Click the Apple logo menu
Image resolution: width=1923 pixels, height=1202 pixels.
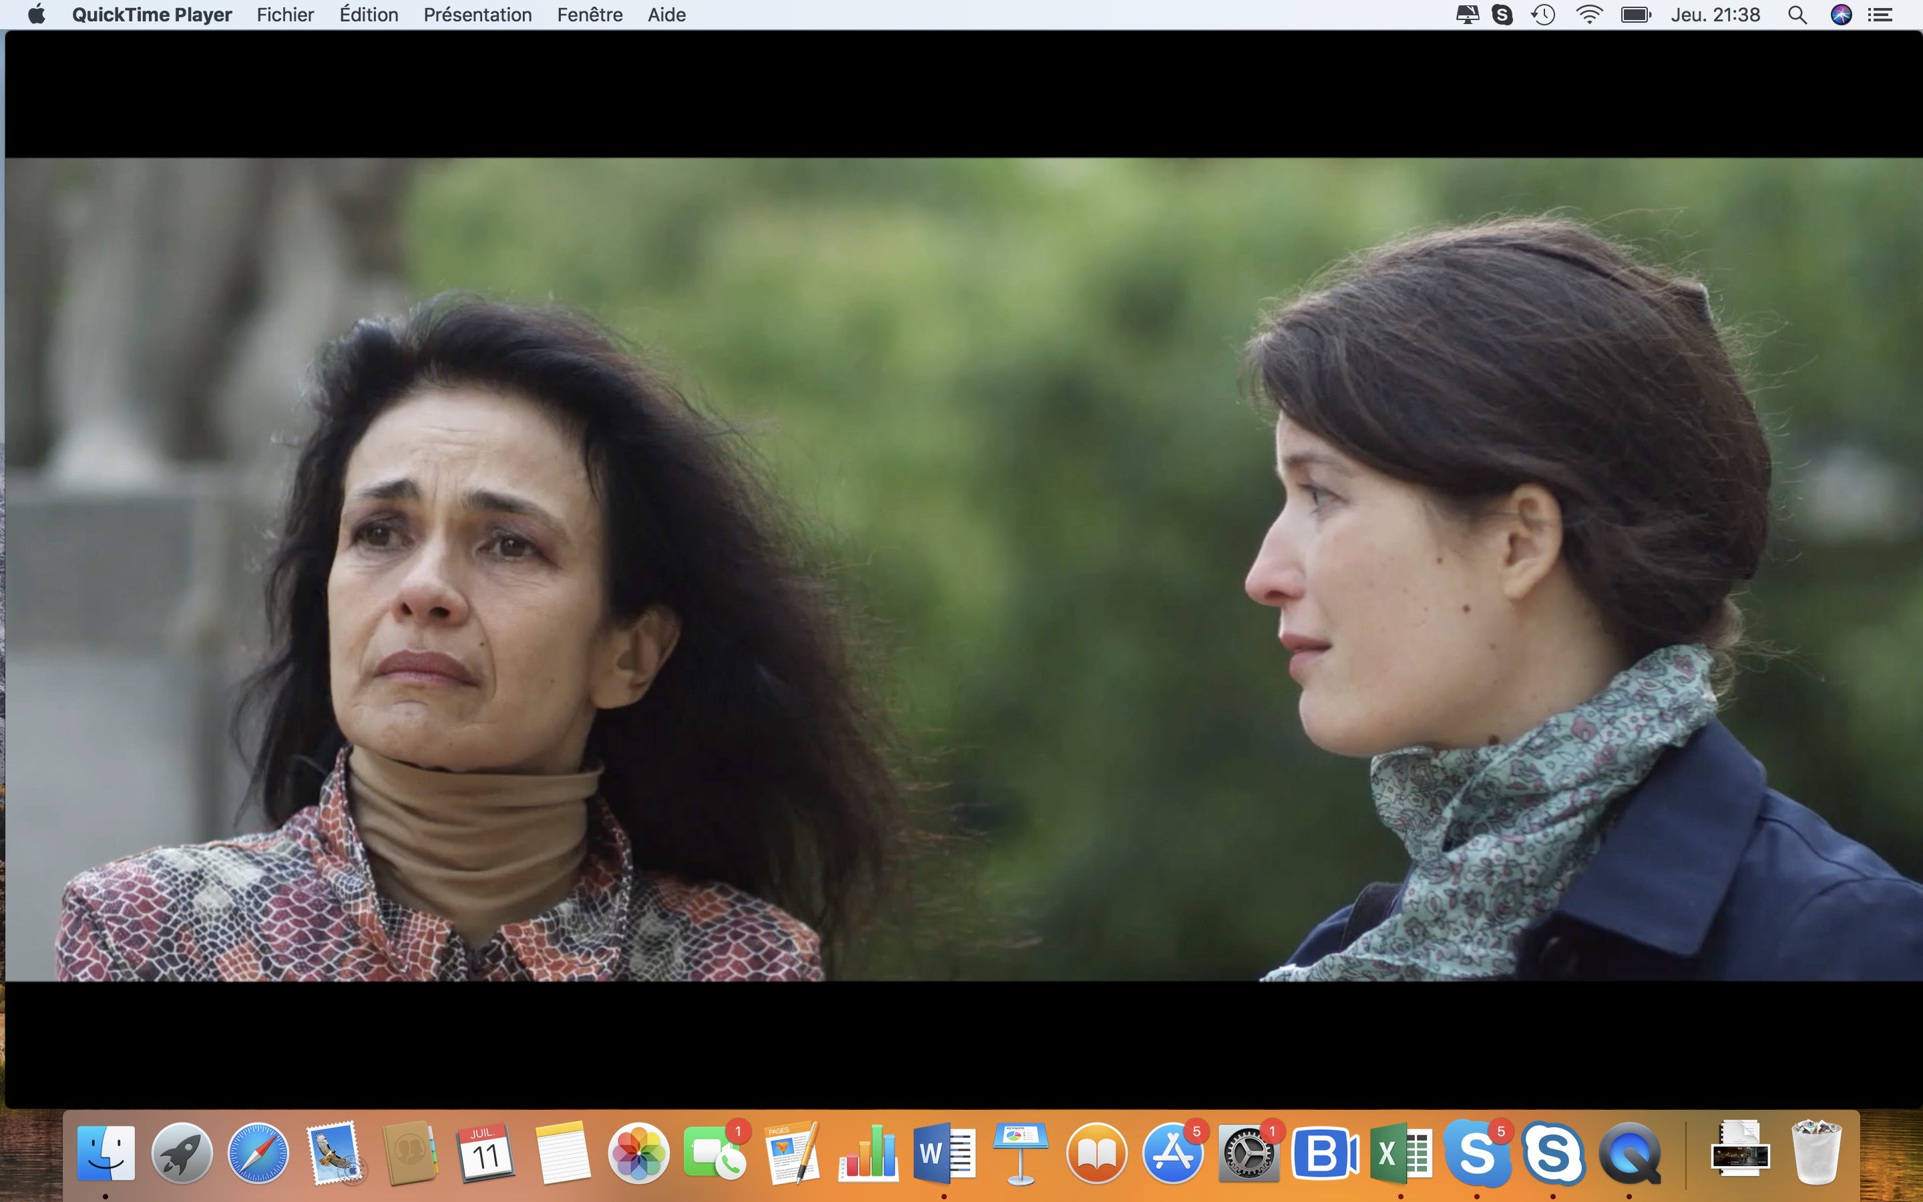pyautogui.click(x=36, y=14)
